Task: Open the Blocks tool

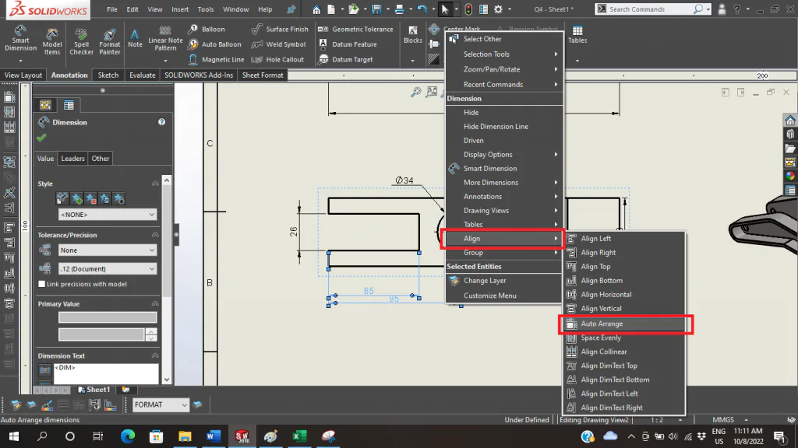Action: pyautogui.click(x=413, y=34)
